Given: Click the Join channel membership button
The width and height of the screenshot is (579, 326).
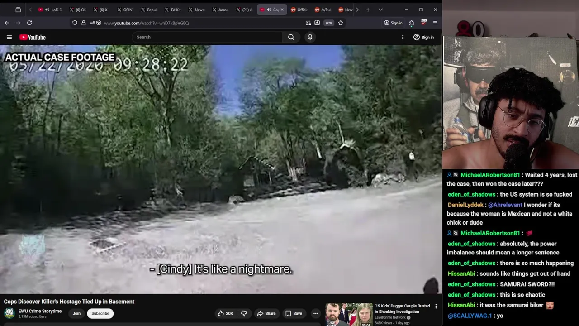Looking at the screenshot, I should [76, 313].
